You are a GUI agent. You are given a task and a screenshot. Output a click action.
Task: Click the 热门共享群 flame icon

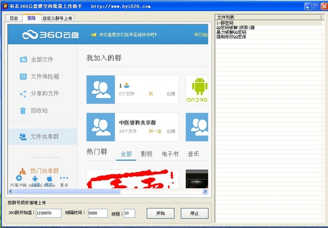pyautogui.click(x=22, y=171)
